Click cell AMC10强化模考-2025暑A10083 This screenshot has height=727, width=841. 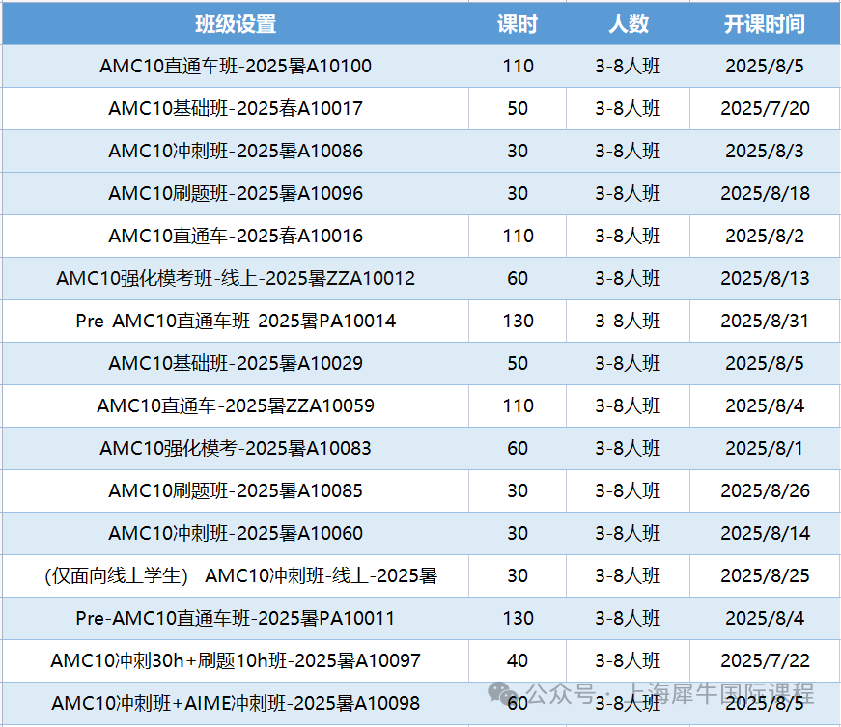pos(236,448)
